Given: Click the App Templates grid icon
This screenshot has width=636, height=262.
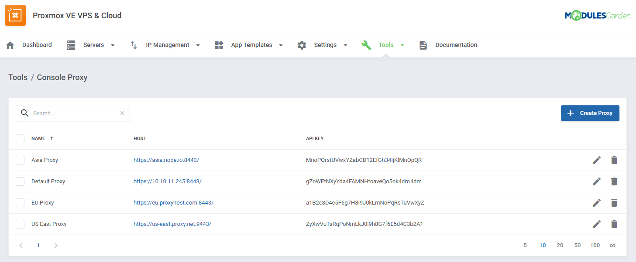Looking at the screenshot, I should click(x=219, y=44).
